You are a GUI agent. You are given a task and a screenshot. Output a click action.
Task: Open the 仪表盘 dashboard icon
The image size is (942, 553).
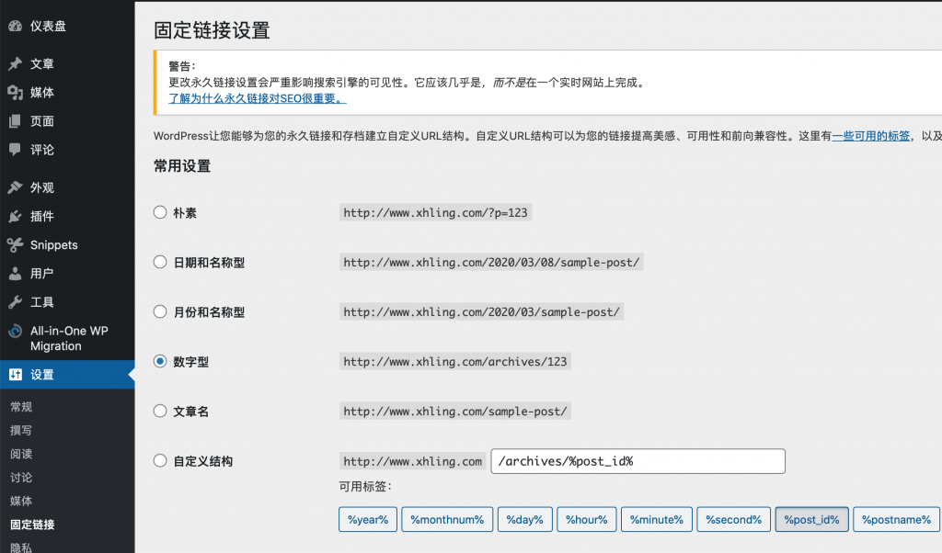click(x=13, y=26)
